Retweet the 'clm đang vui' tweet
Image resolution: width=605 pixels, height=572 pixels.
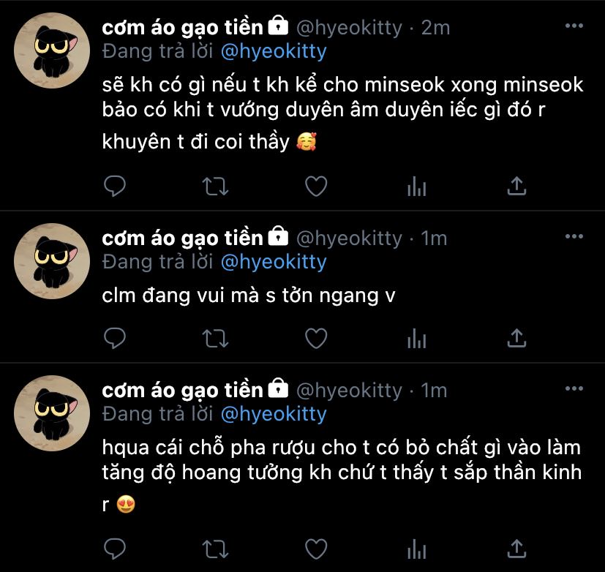pyautogui.click(x=215, y=337)
